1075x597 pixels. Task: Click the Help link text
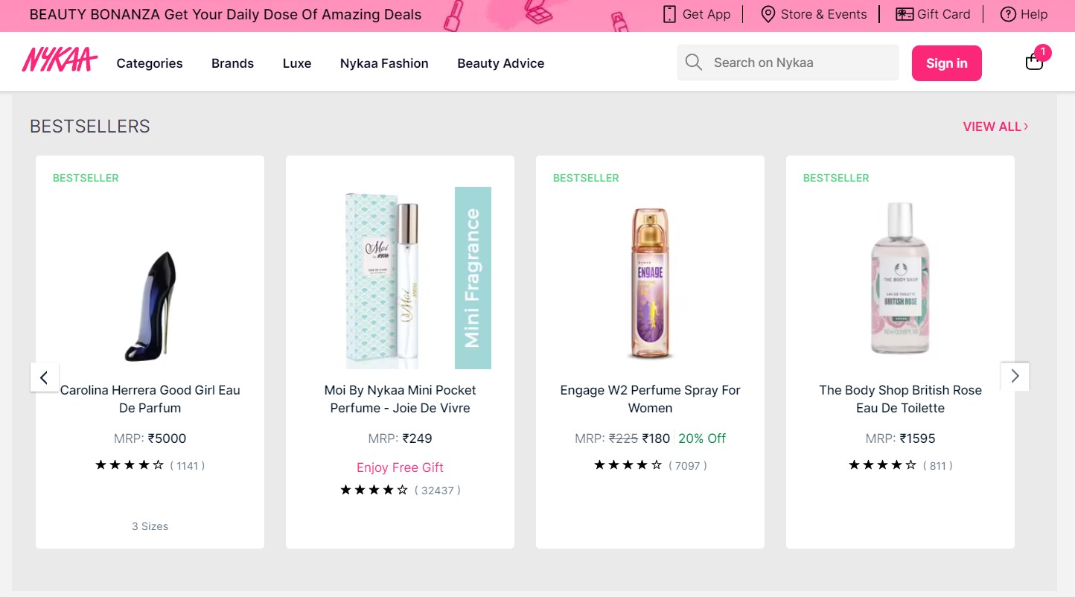click(1034, 14)
